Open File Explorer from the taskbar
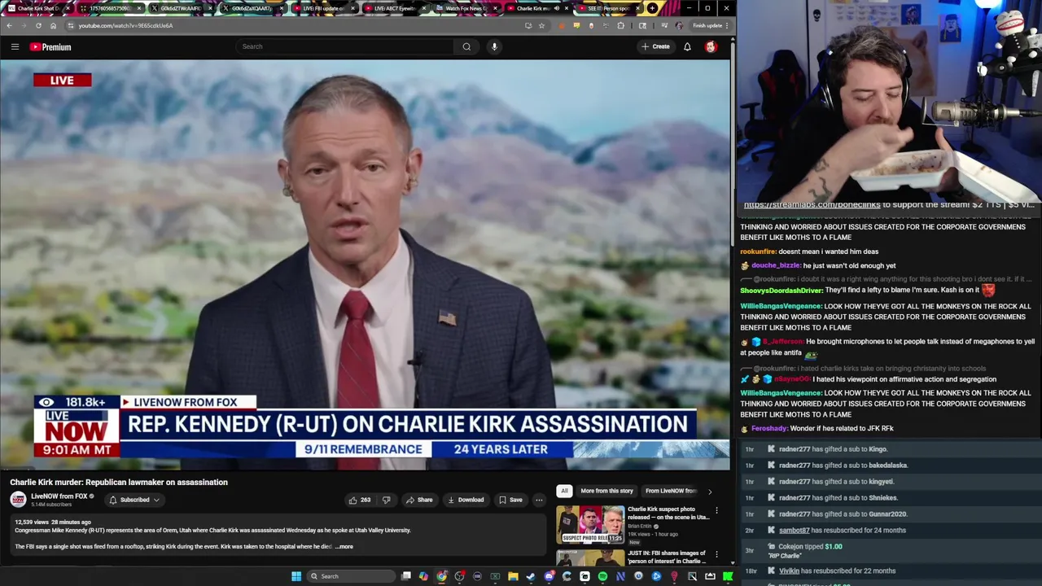The image size is (1042, 586). 513,576
